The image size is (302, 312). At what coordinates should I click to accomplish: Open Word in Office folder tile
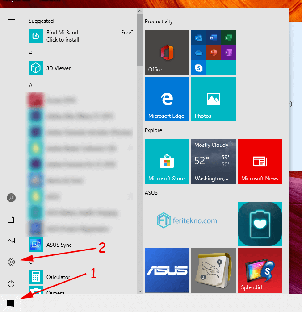214,37
